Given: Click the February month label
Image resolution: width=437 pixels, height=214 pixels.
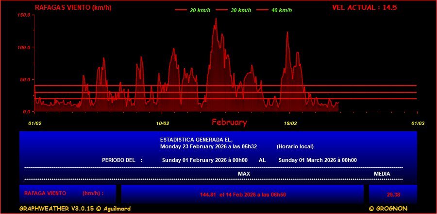Looking at the screenshot, I should (229, 123).
